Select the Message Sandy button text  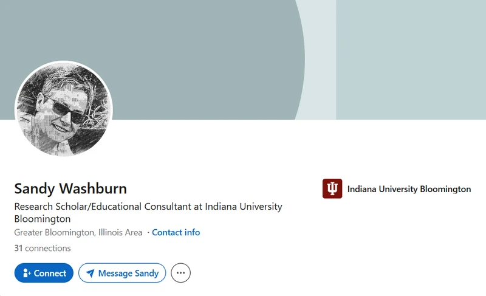tap(128, 273)
